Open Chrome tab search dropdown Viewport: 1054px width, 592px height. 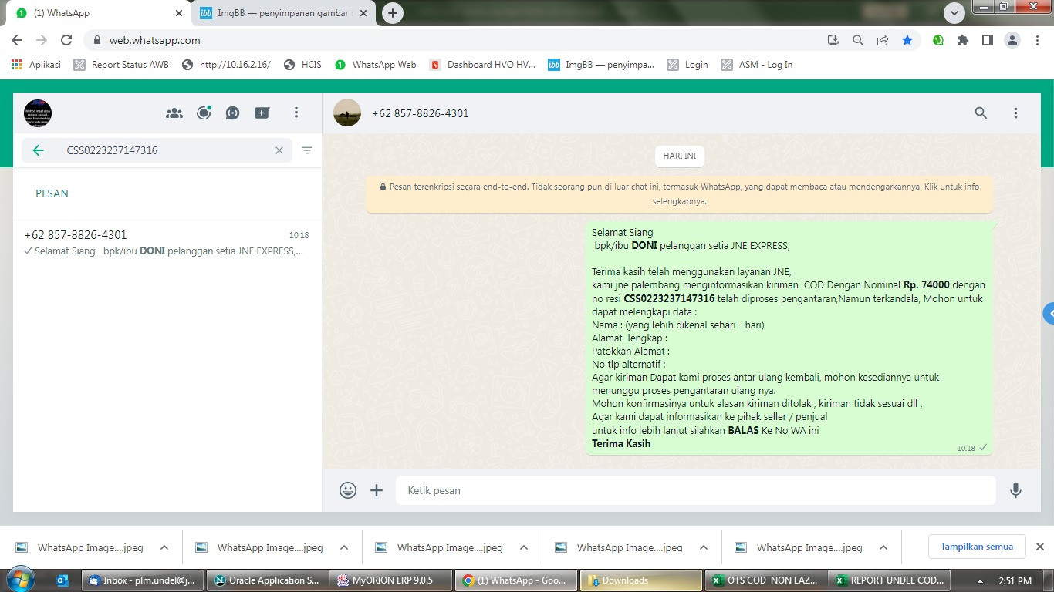tap(954, 13)
